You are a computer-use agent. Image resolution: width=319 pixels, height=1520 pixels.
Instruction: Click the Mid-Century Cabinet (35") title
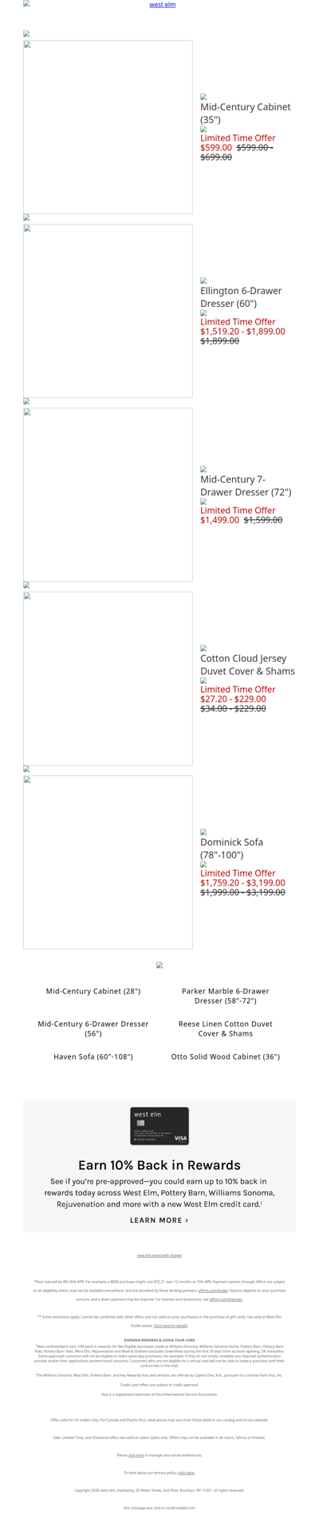click(246, 113)
